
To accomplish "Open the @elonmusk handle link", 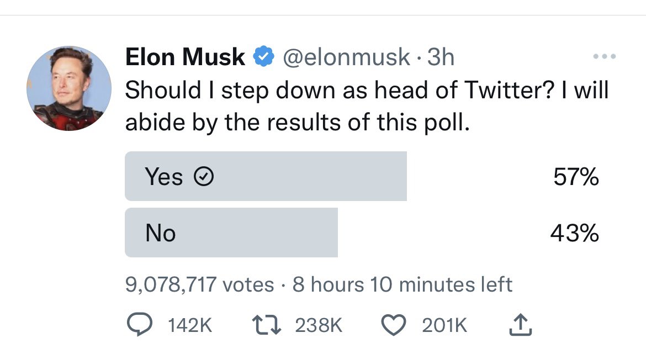I will [347, 57].
